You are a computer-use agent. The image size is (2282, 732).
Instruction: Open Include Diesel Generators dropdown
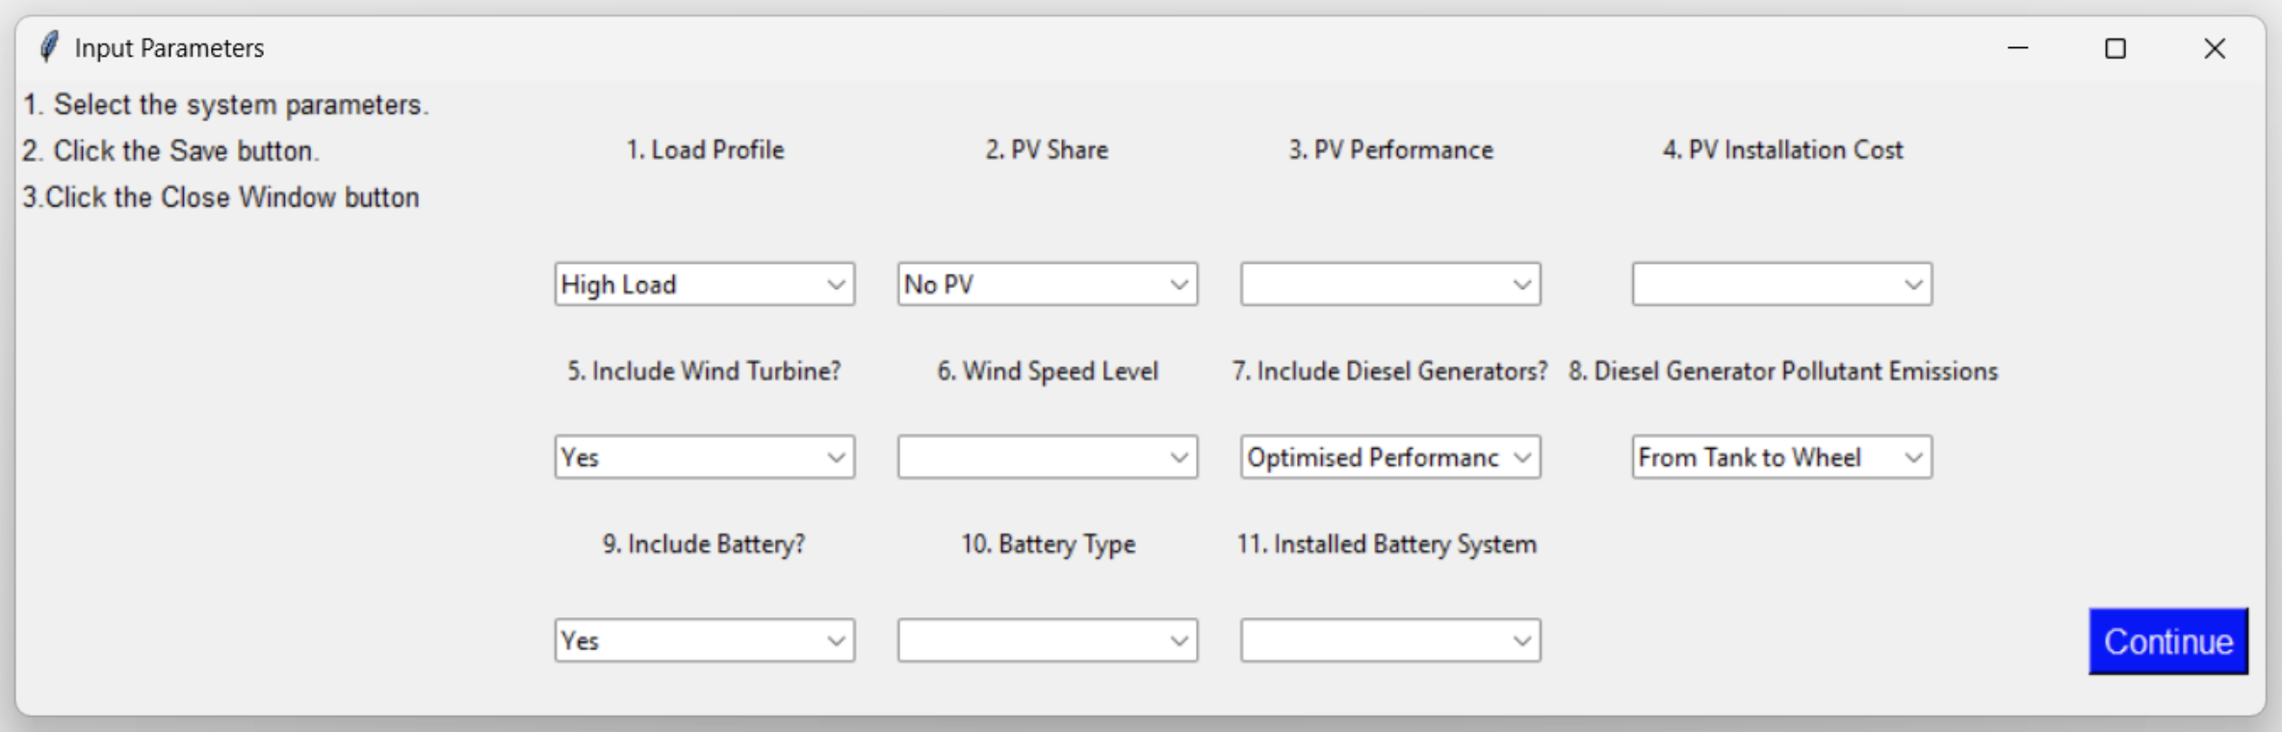coord(1389,457)
